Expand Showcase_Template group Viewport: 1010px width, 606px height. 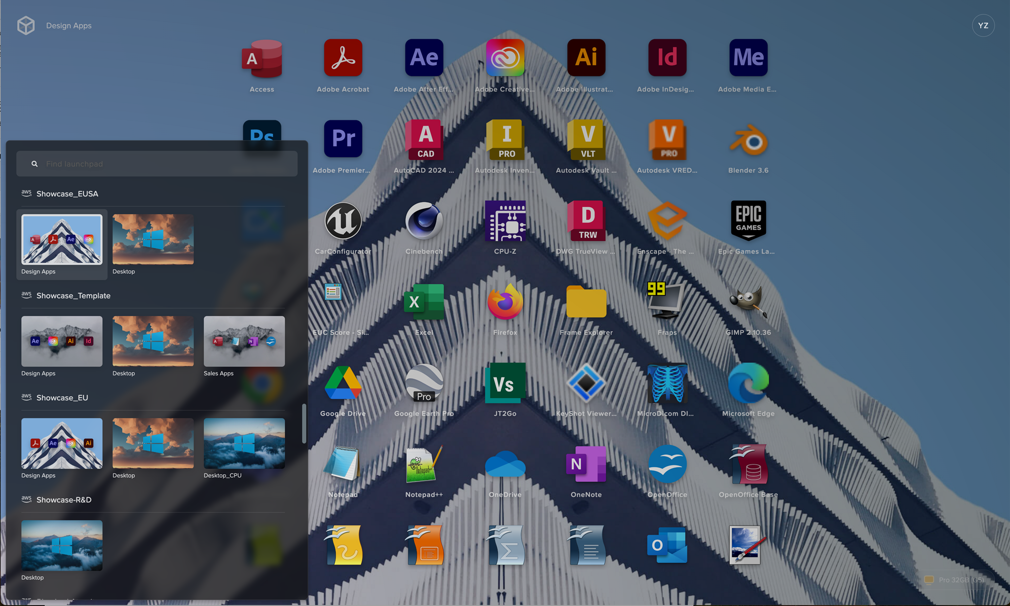coord(73,295)
